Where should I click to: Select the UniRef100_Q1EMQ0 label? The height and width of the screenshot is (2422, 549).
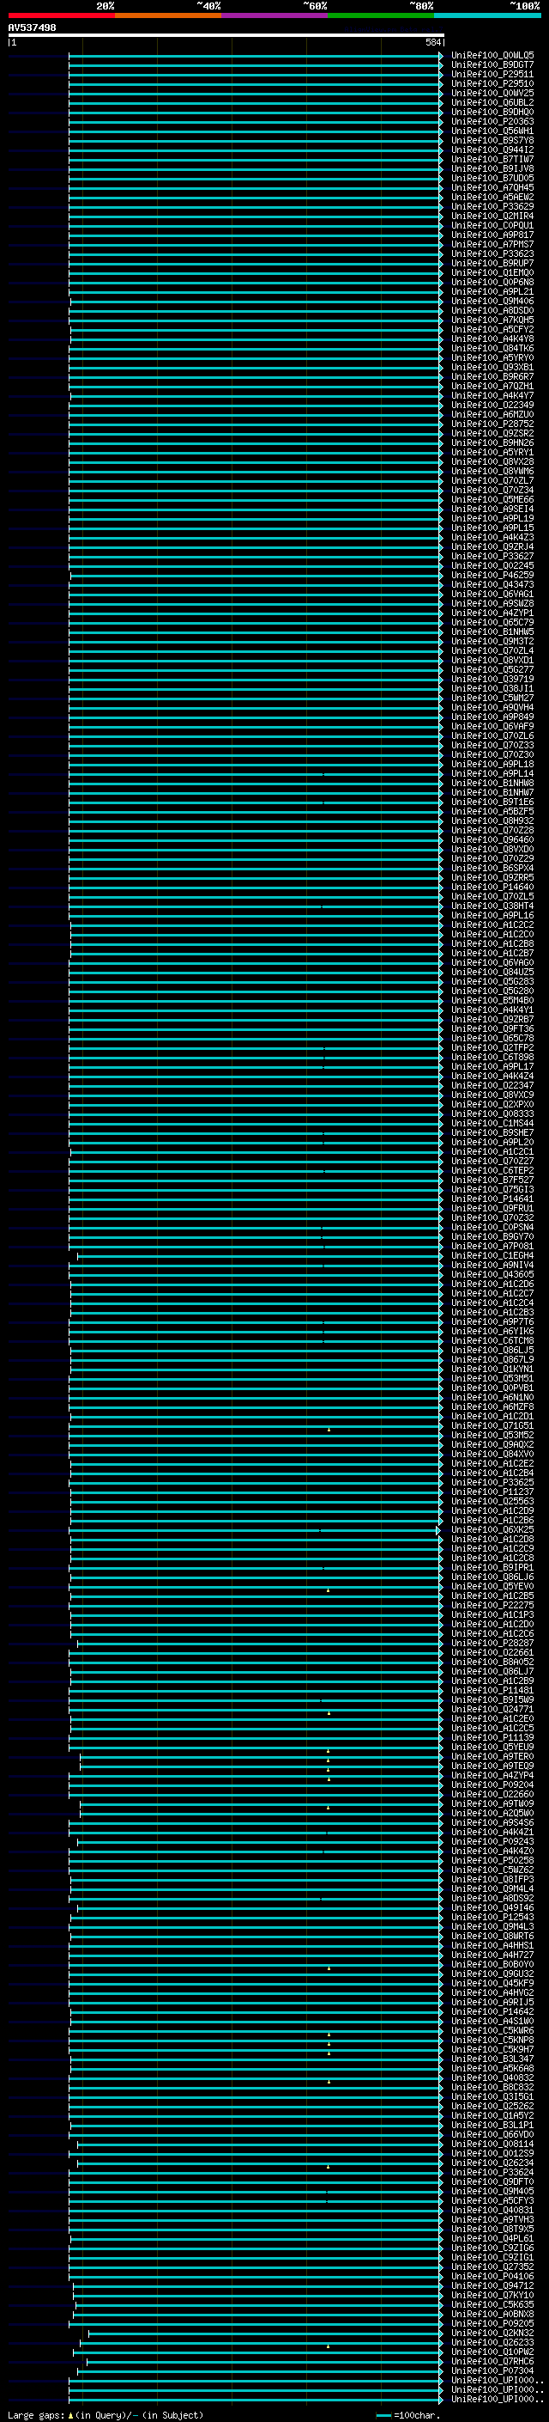[x=492, y=272]
